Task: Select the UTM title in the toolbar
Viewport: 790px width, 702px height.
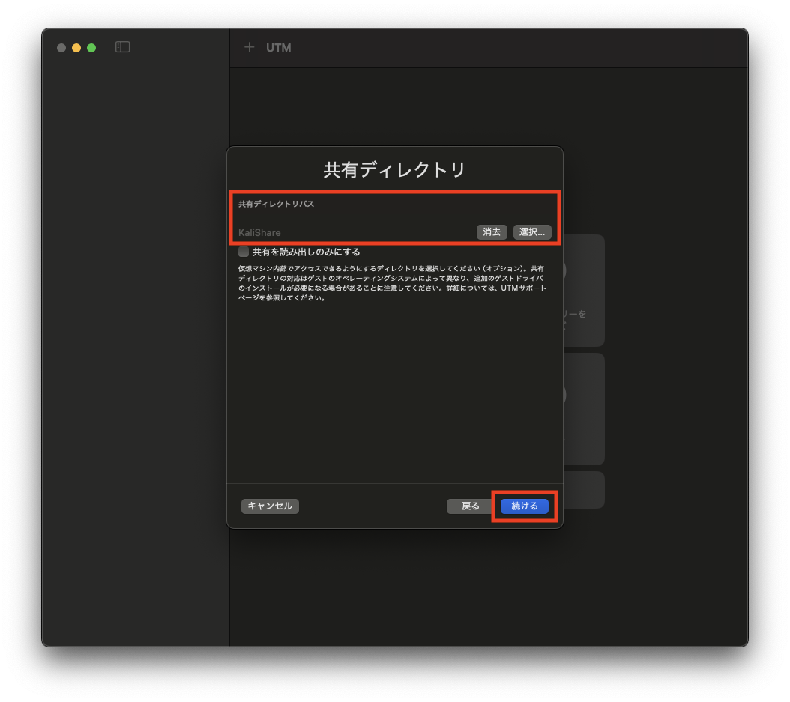Action: (279, 47)
